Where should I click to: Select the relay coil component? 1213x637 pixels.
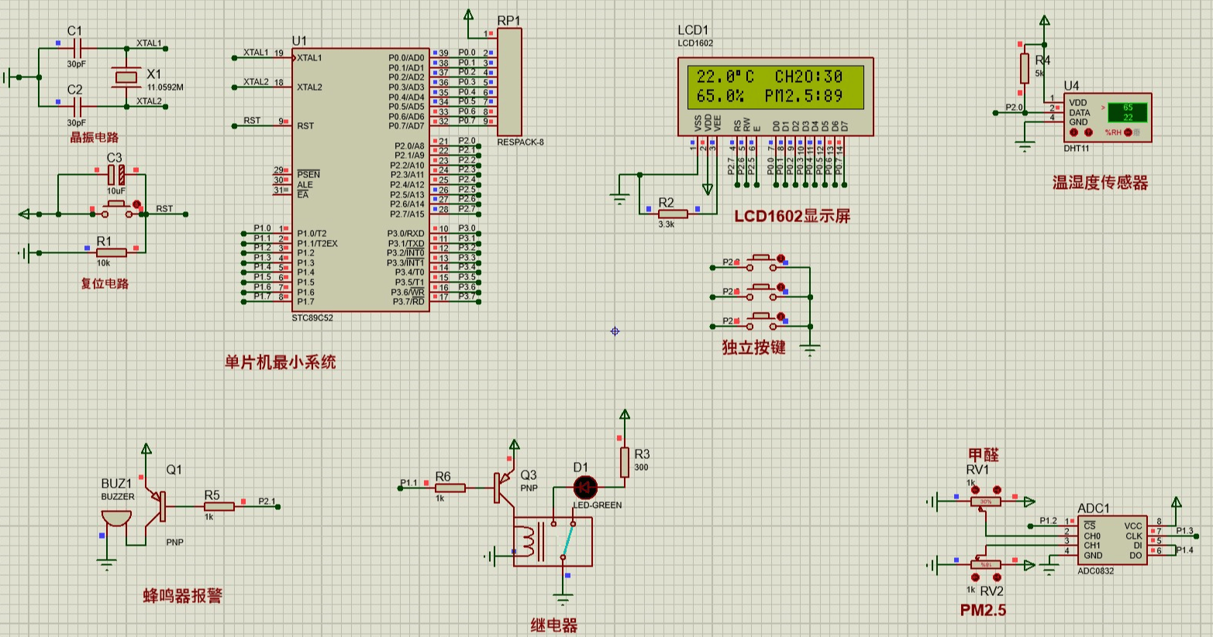(x=527, y=542)
